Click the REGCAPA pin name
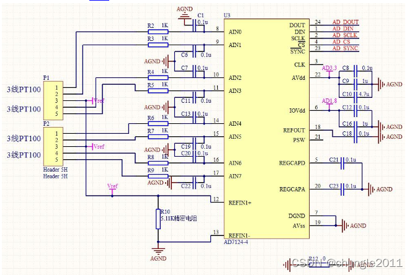The height and width of the screenshot is (275, 412). [292, 190]
